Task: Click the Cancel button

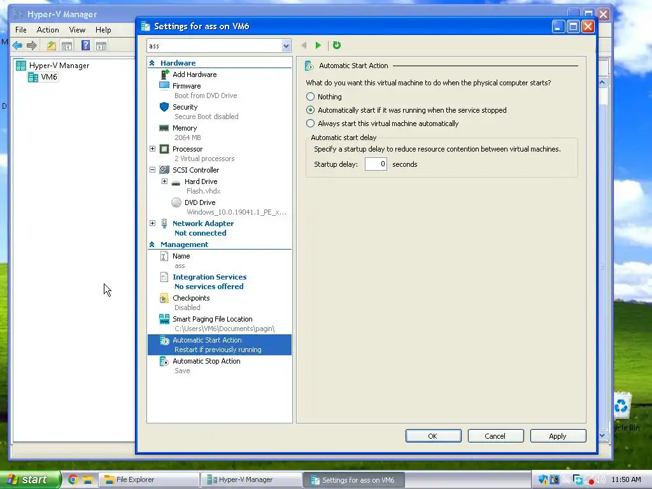Action: coord(495,436)
